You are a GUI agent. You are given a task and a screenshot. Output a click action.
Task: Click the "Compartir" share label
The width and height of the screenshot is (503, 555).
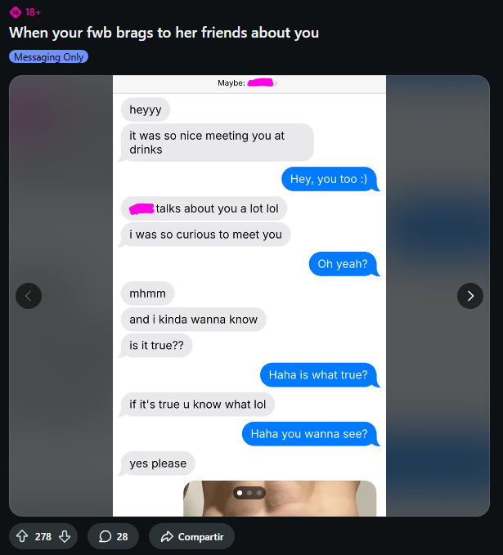[x=200, y=536]
